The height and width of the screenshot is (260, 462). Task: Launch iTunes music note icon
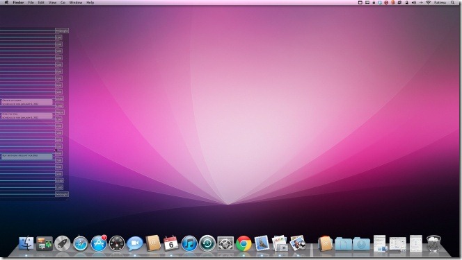click(189, 243)
